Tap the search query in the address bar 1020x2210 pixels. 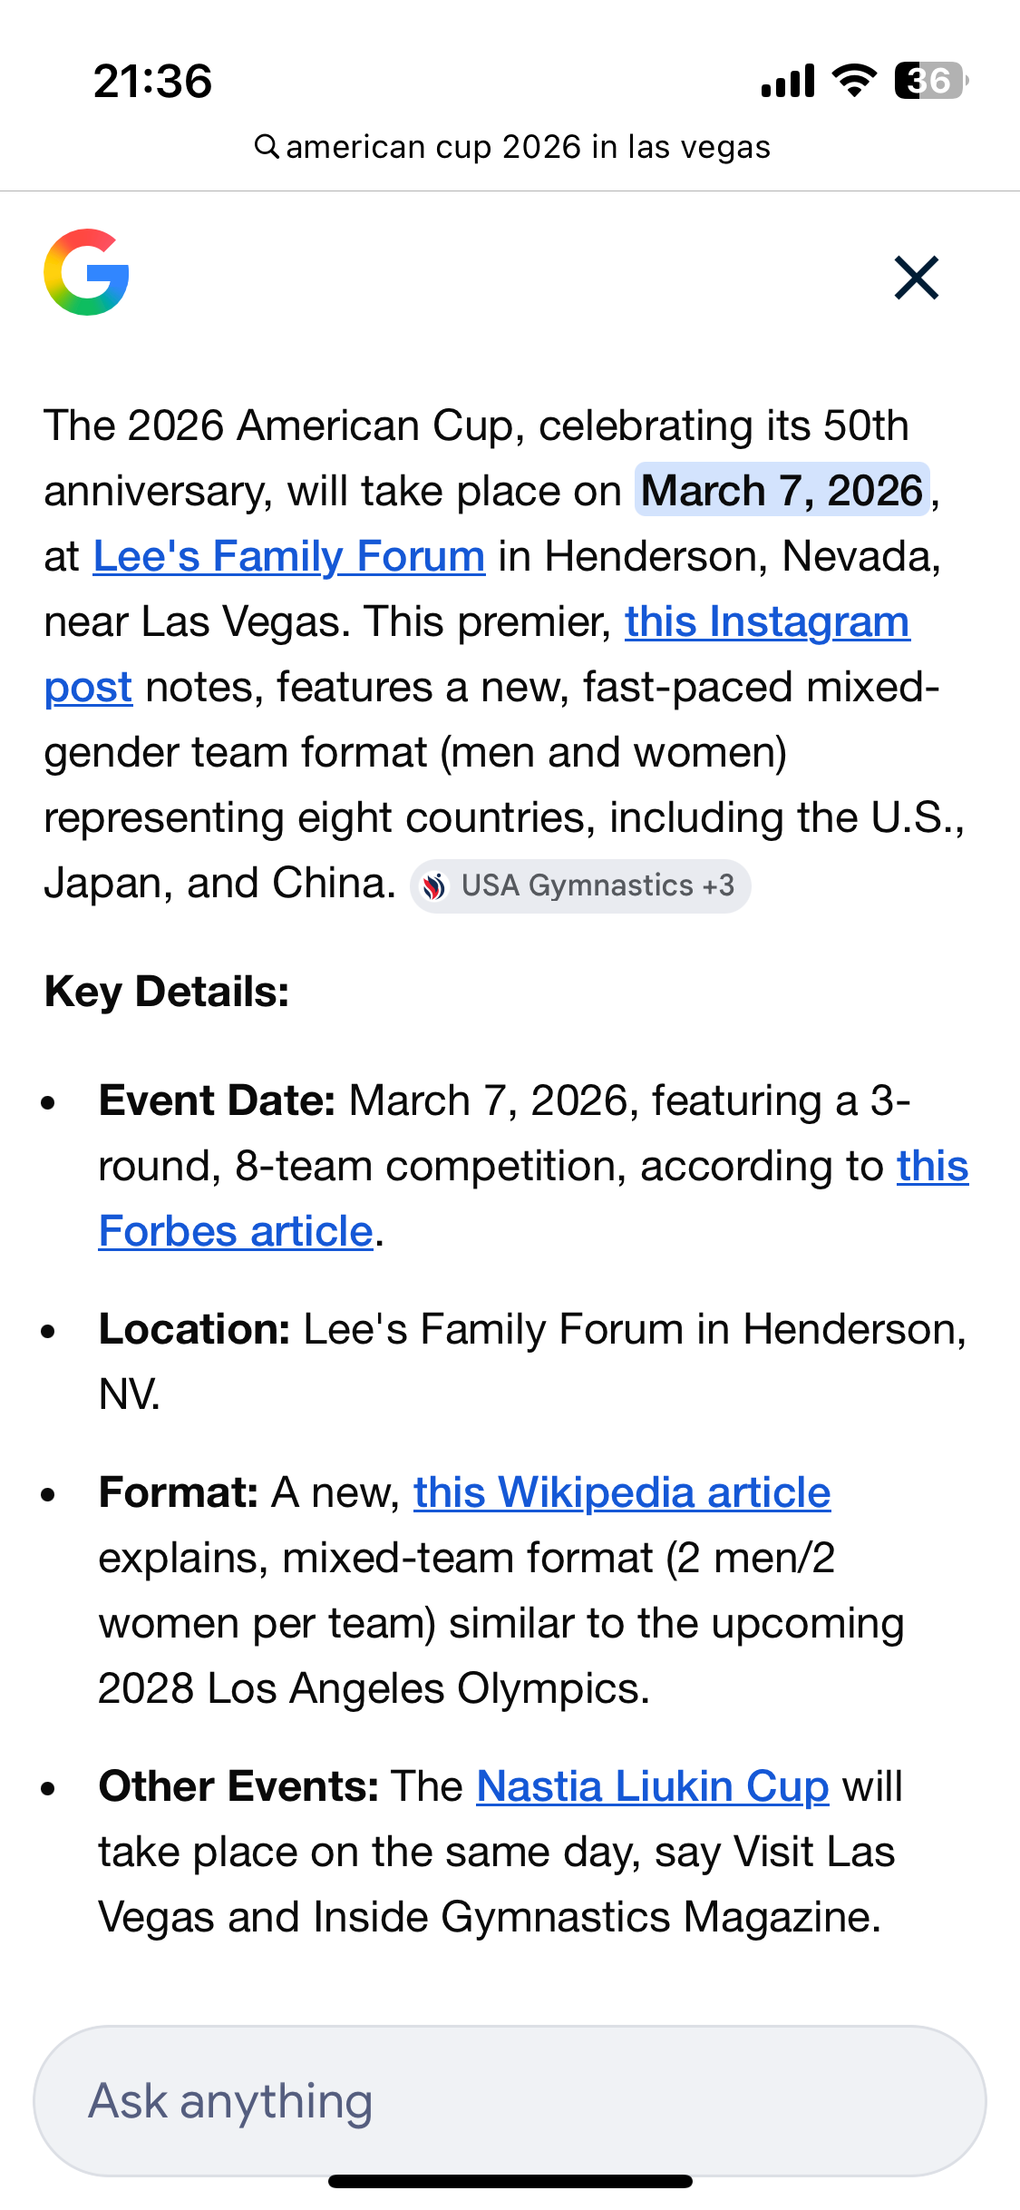pos(528,147)
